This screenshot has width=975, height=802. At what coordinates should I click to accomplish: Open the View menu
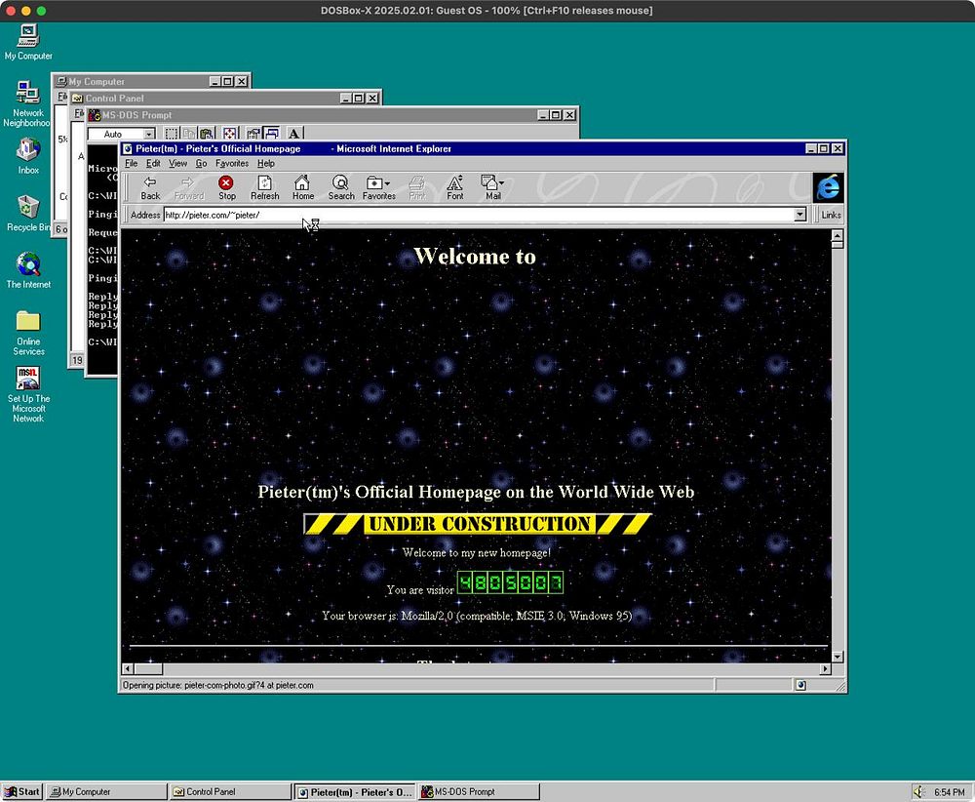pyautogui.click(x=177, y=164)
